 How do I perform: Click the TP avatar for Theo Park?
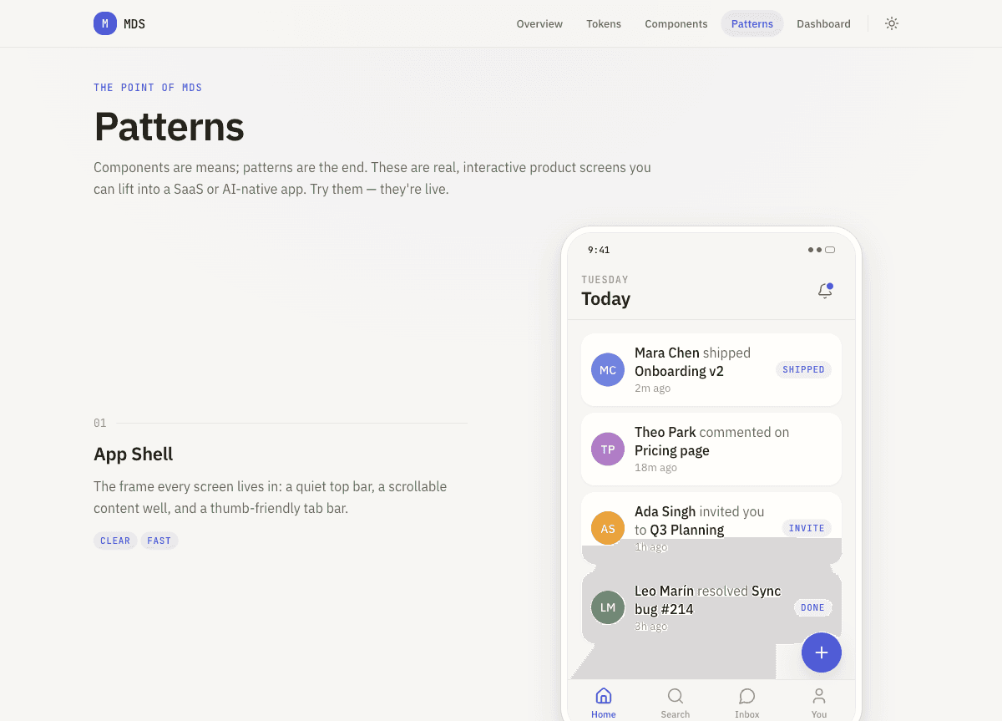tap(608, 449)
